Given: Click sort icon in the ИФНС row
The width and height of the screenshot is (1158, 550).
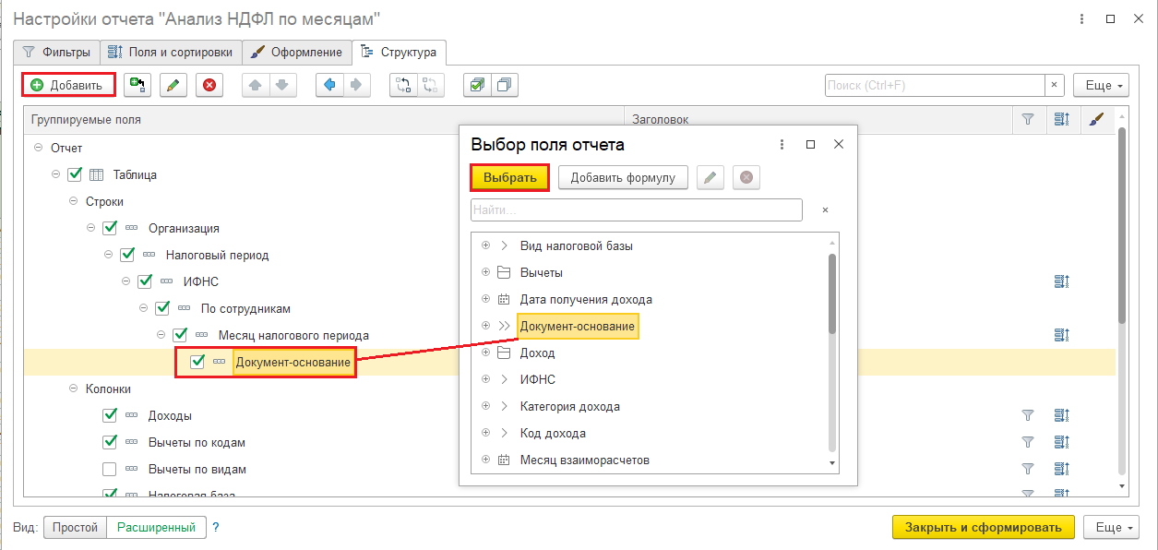Looking at the screenshot, I should (x=1061, y=281).
